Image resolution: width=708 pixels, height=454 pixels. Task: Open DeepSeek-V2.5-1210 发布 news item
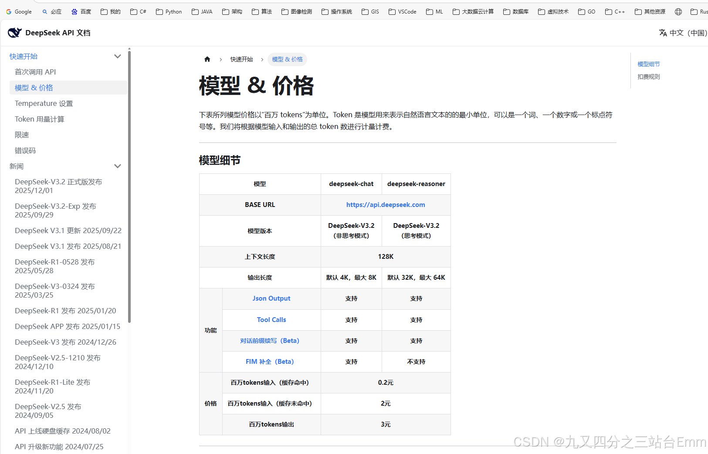(x=68, y=362)
